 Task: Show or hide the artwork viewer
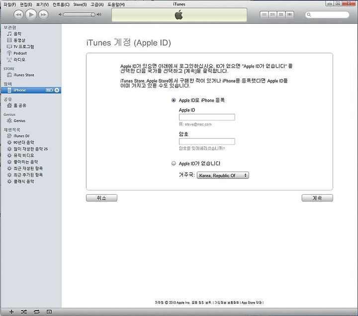point(49,312)
